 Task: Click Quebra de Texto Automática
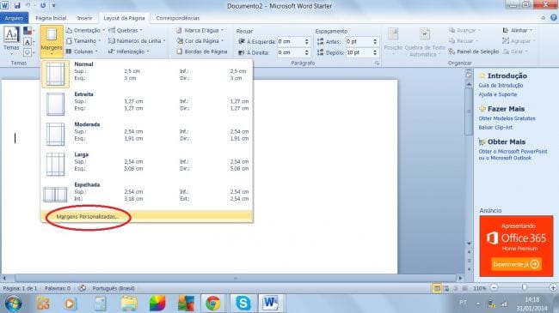425,42
